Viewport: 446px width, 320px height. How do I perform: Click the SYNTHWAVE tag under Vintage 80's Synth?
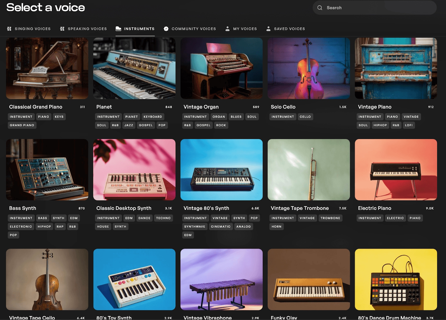pyautogui.click(x=195, y=226)
